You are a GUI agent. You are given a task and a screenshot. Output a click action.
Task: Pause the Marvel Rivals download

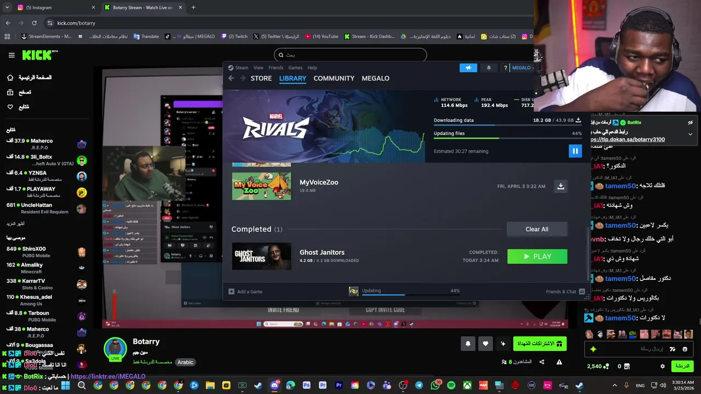[x=575, y=151]
